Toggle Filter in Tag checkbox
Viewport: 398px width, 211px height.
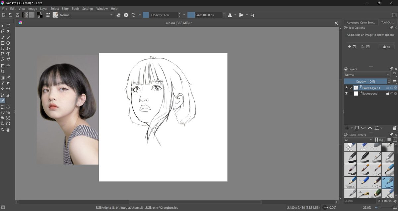[x=379, y=201]
